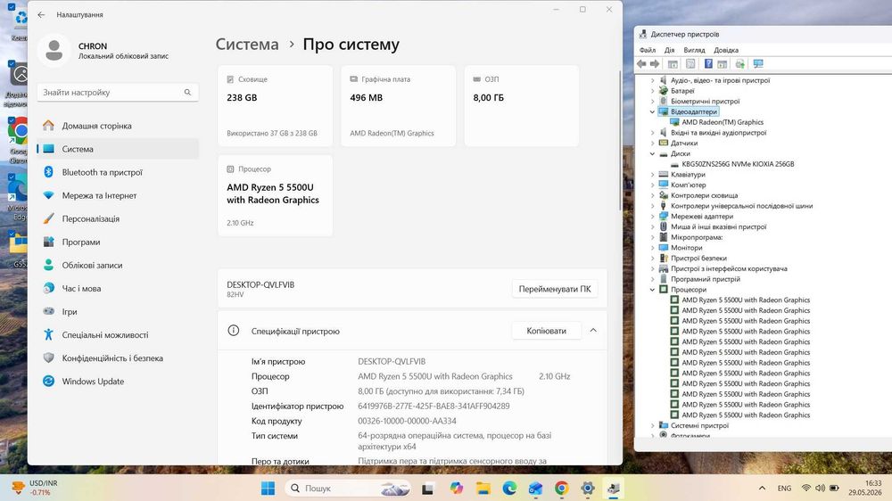
Task: Open the Вигляд menu in Device Manager
Action: tap(694, 50)
